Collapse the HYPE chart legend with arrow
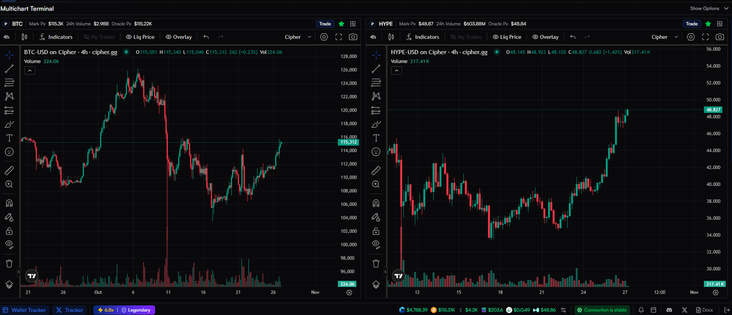 pos(396,71)
